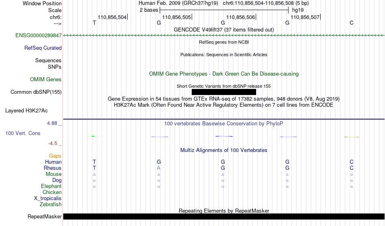
Task: Click Short Genetic Variants from dbSNP title
Action: (x=224, y=86)
